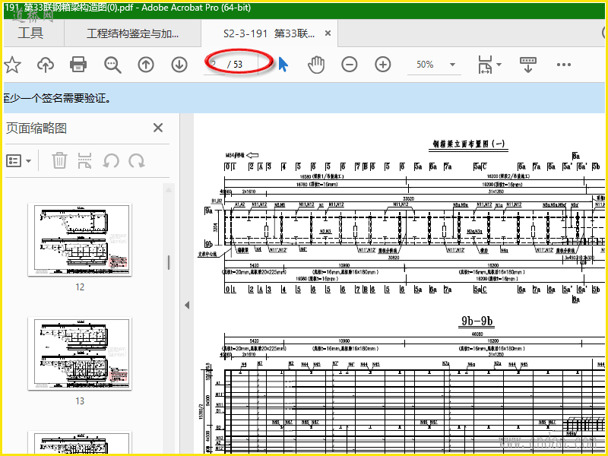Select page 12 thumbnail
Viewport: 608px width, 456px height.
pyautogui.click(x=80, y=239)
